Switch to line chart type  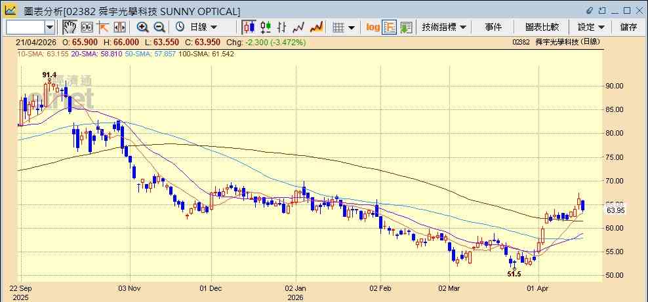click(x=298, y=28)
